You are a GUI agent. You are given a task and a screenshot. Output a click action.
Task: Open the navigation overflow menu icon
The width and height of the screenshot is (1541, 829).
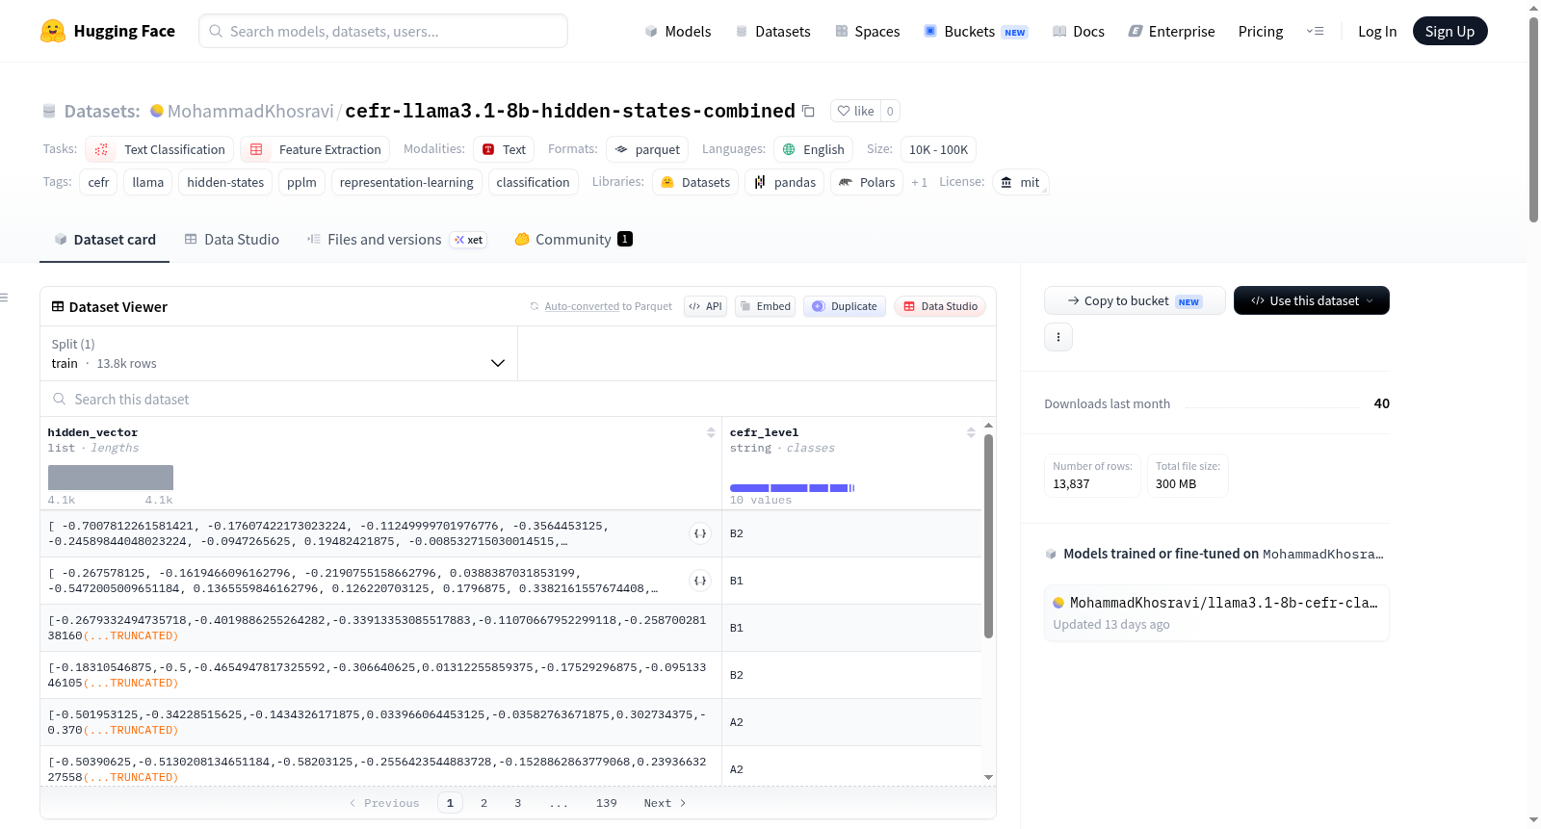click(1315, 31)
